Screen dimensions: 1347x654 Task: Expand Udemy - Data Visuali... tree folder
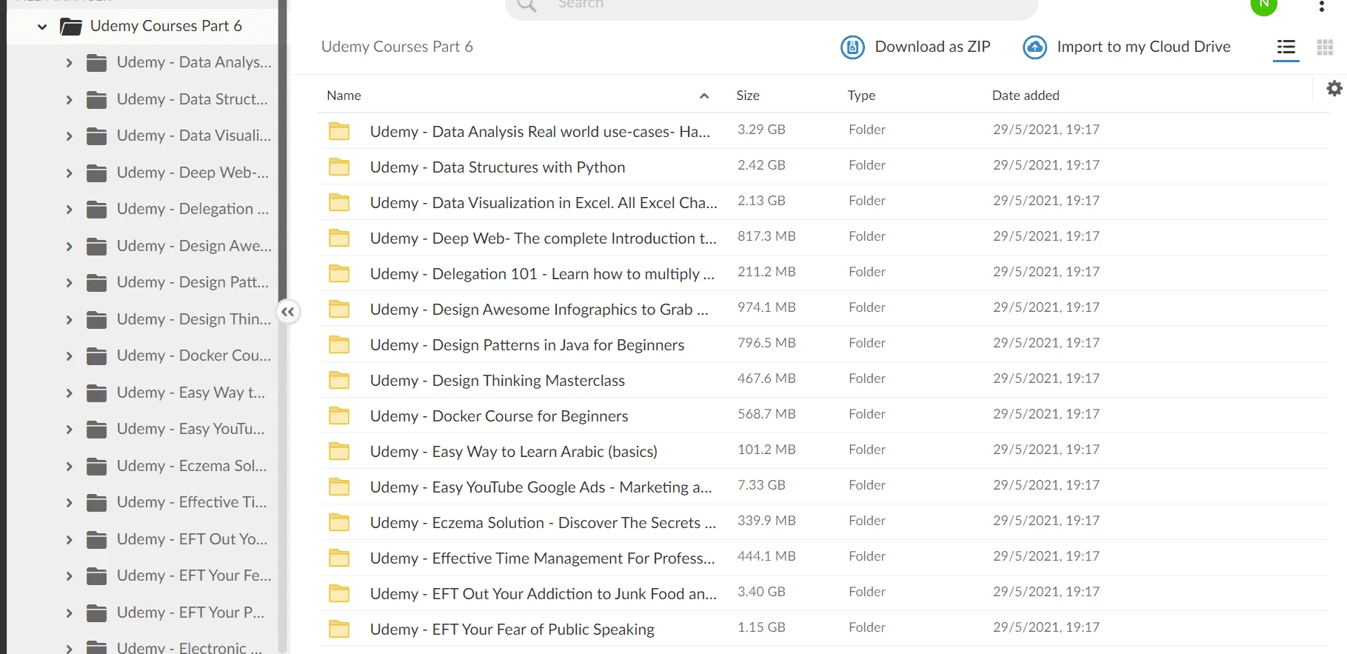69,136
